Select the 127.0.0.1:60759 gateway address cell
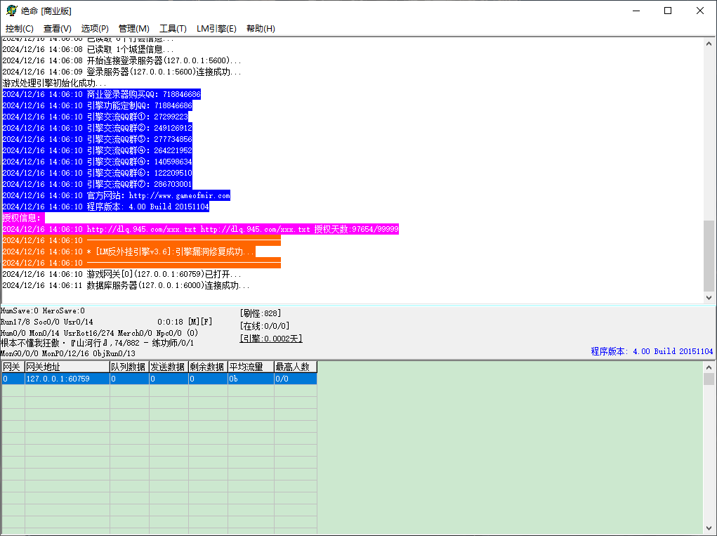Image resolution: width=717 pixels, height=536 pixels. [67, 379]
